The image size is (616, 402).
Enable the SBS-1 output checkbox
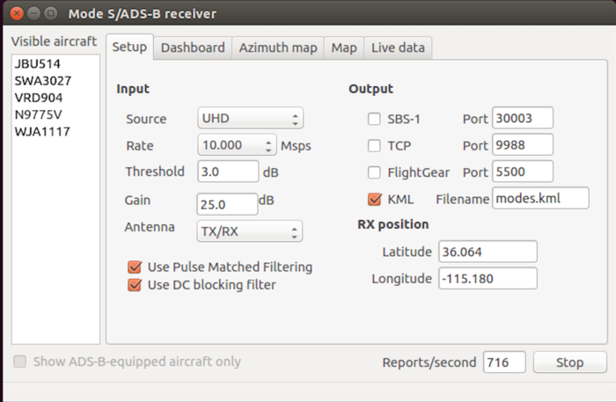tap(374, 119)
